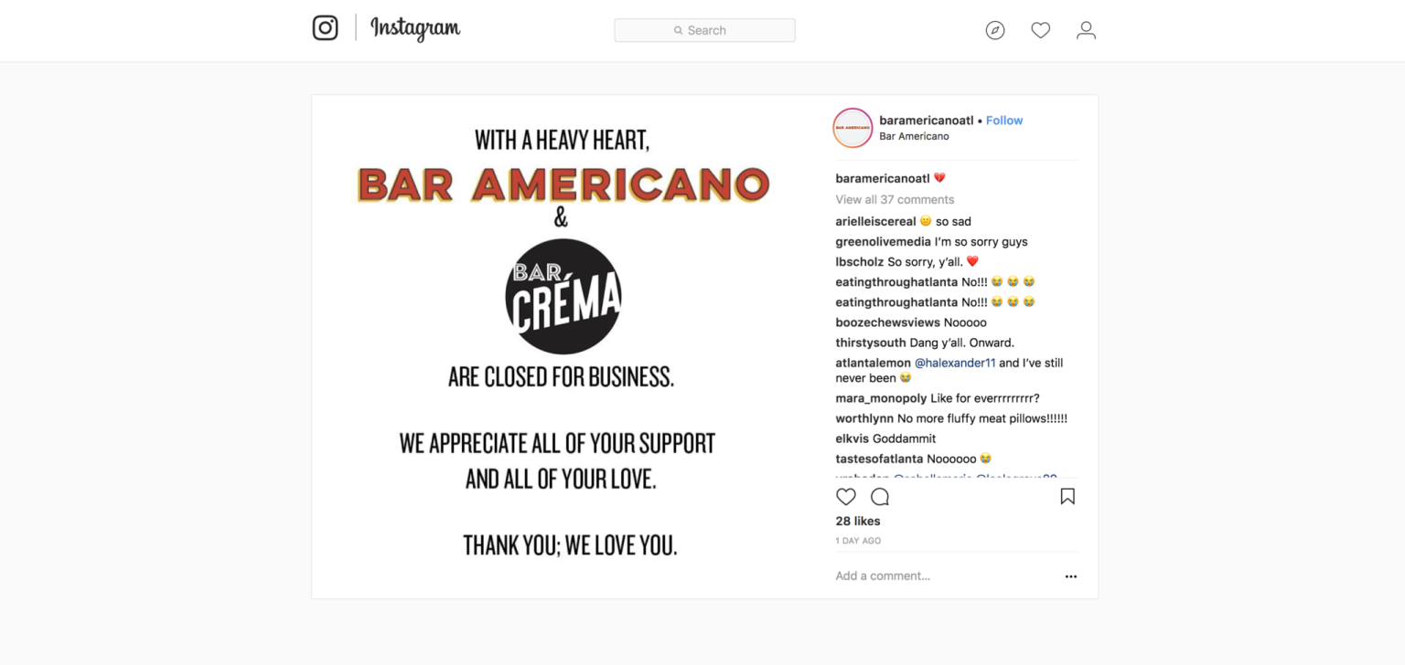Click the Bar Americano profile avatar
This screenshot has width=1405, height=665.
853,128
